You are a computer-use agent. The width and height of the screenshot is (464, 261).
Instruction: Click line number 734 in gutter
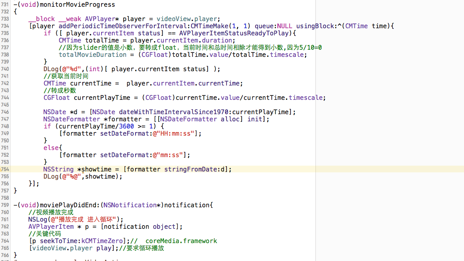pyautogui.click(x=5, y=26)
